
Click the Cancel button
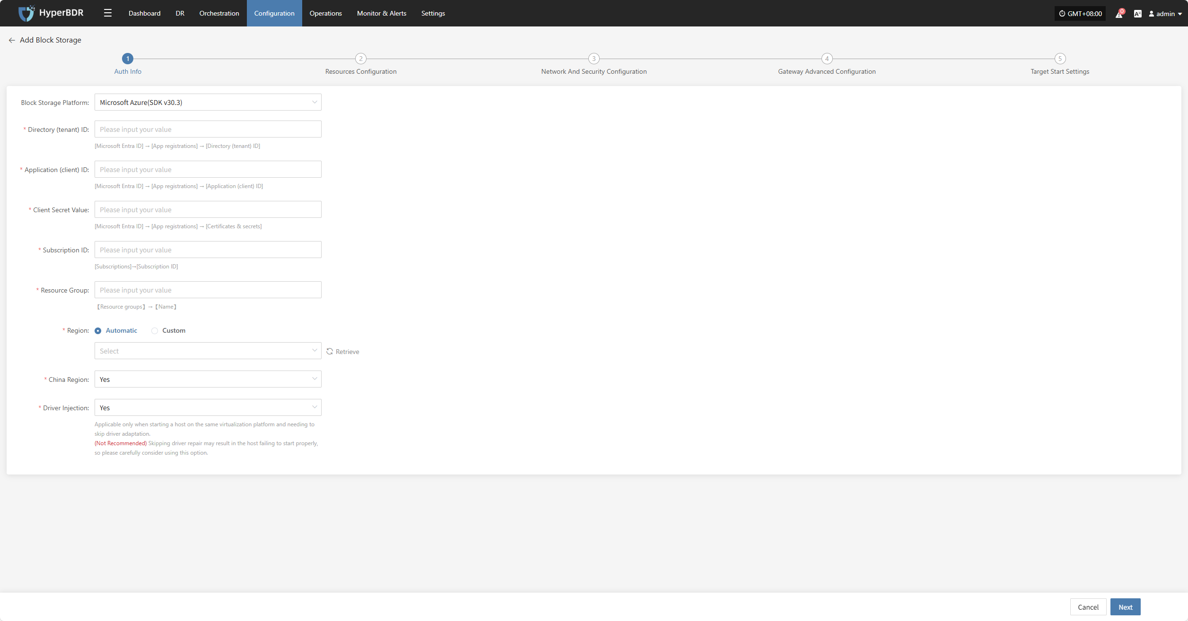click(x=1088, y=607)
